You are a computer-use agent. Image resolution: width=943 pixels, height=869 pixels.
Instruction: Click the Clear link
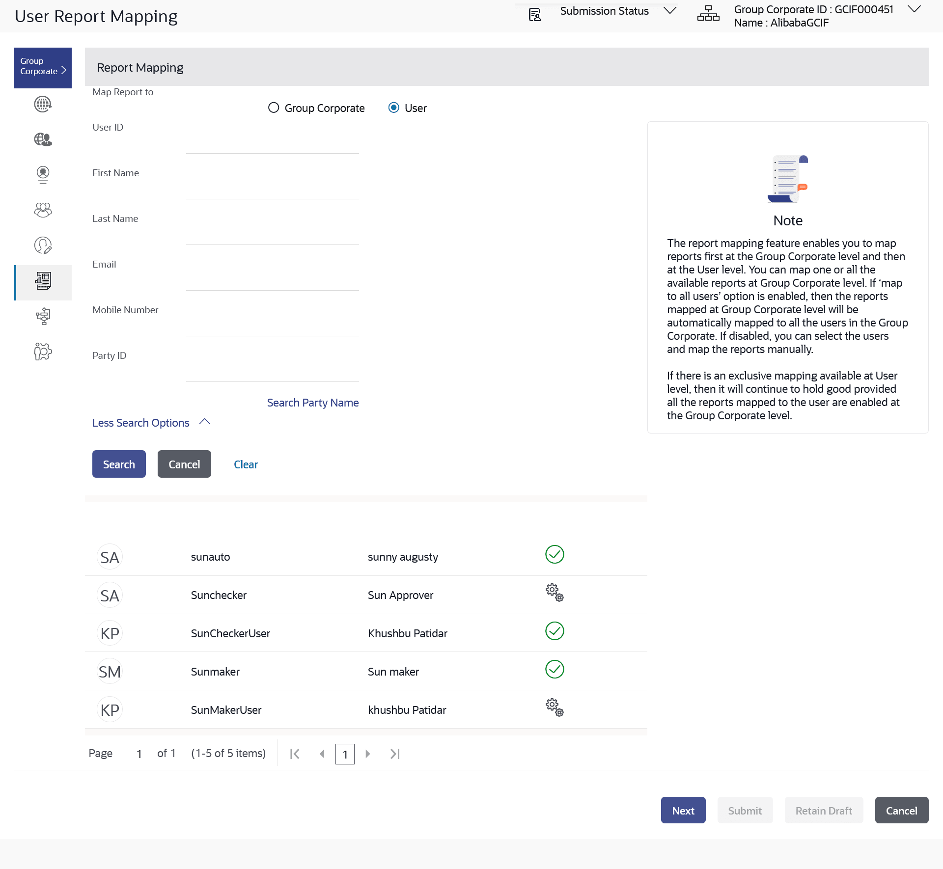[x=246, y=464]
